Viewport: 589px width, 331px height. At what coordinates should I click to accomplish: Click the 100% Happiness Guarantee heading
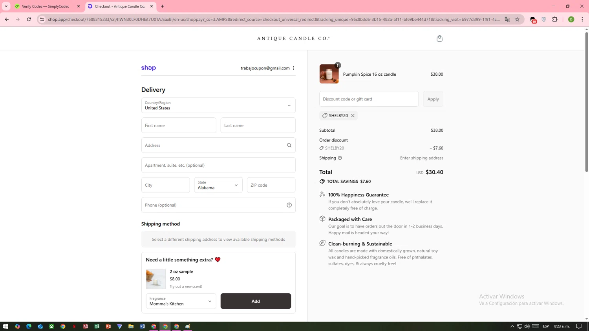pyautogui.click(x=359, y=195)
